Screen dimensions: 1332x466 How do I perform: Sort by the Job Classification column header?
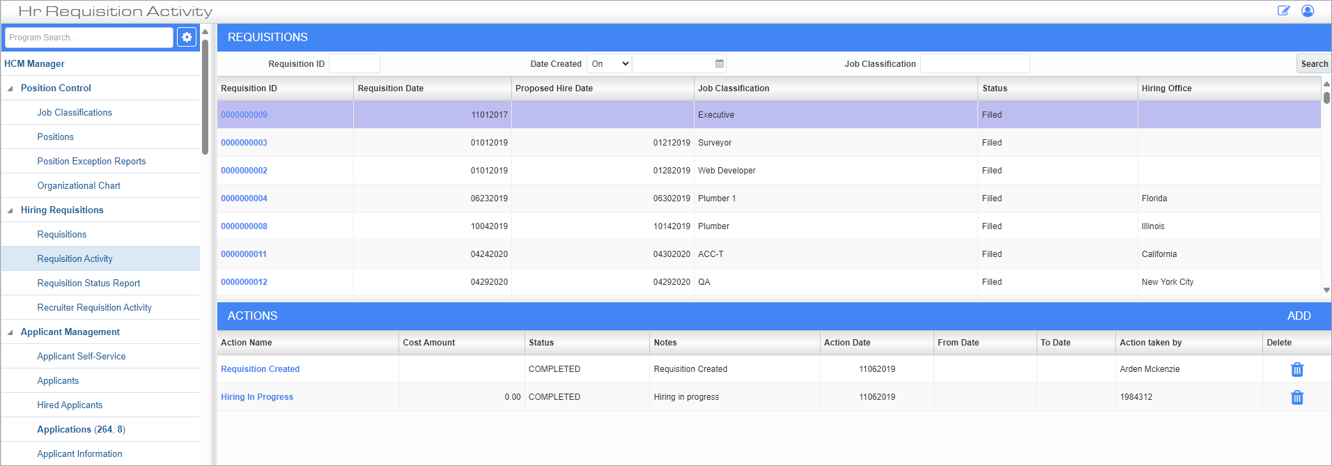[734, 88]
